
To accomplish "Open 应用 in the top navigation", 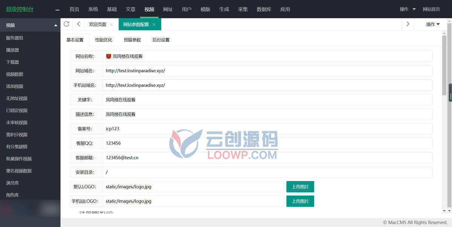I will (x=285, y=9).
